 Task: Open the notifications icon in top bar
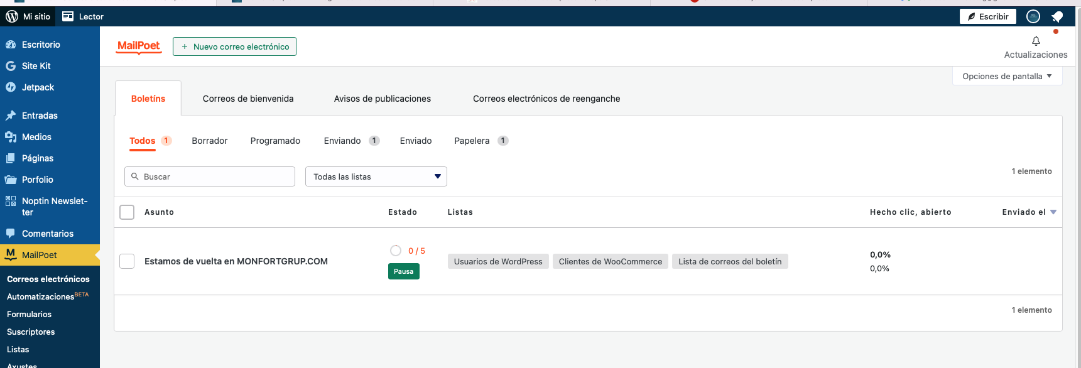(1057, 16)
